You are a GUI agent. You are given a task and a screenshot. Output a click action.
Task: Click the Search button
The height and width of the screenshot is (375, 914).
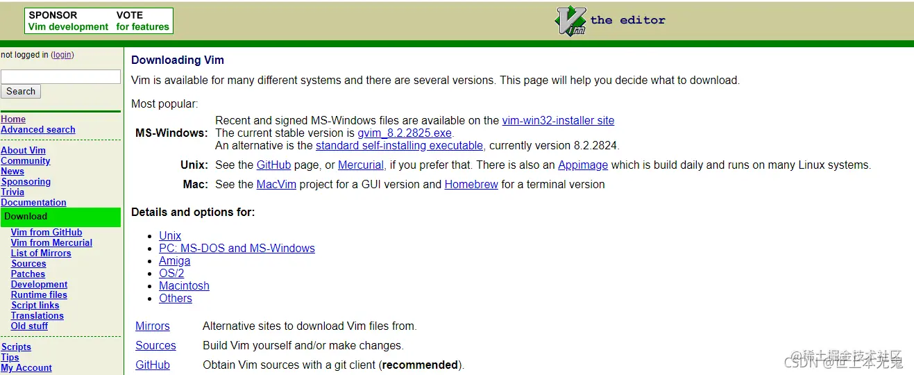[21, 91]
